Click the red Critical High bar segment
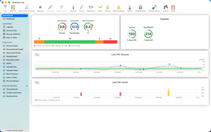Viewport: 211px width, 132px height. [110, 42]
